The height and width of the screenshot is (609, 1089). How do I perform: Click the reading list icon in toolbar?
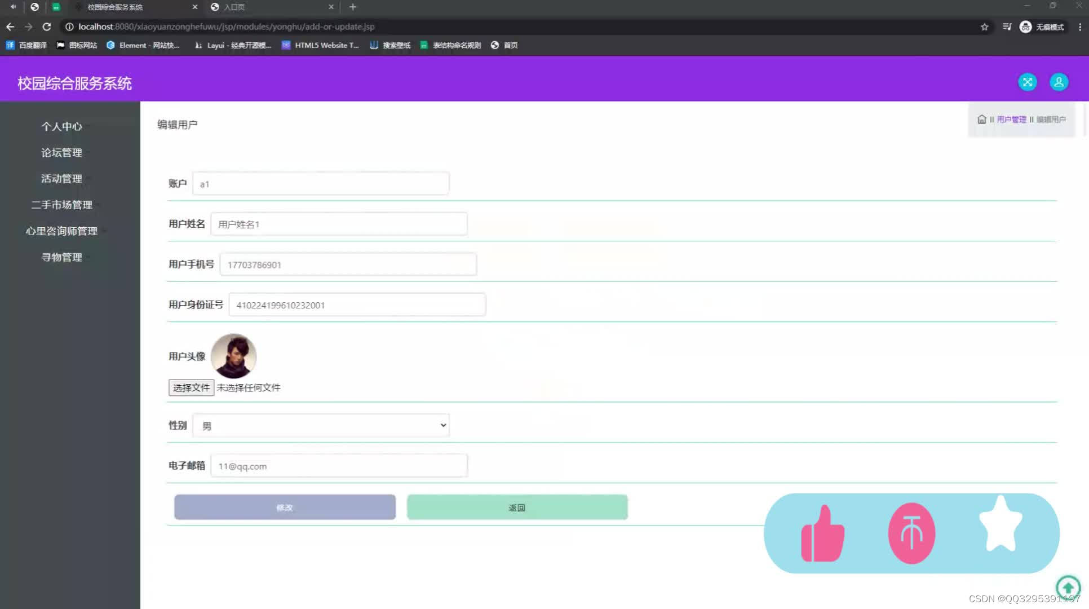(1007, 27)
